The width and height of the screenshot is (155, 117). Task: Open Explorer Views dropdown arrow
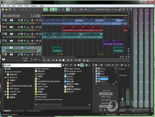[x=90, y=65]
